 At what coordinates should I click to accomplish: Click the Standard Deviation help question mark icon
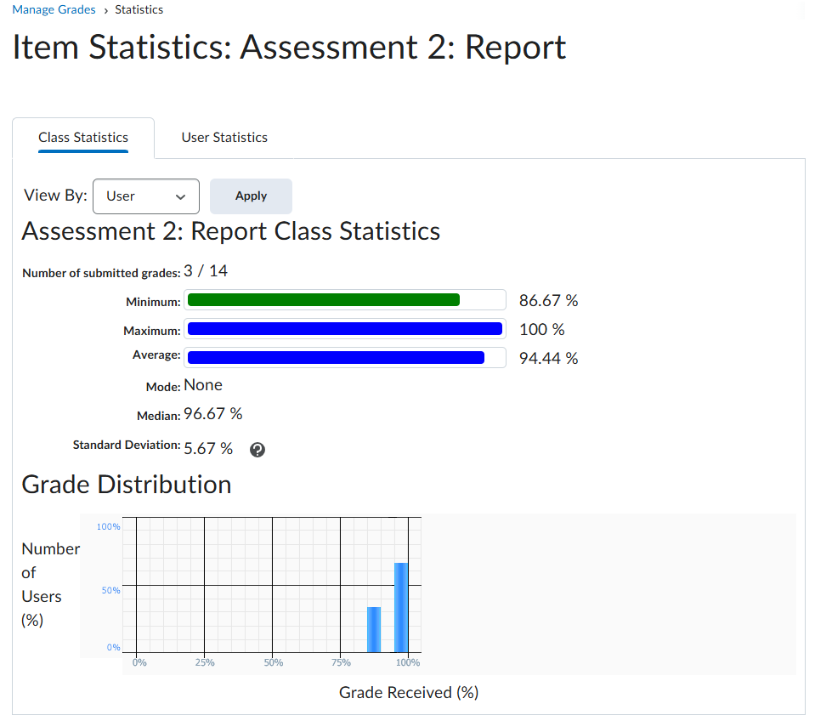(258, 450)
